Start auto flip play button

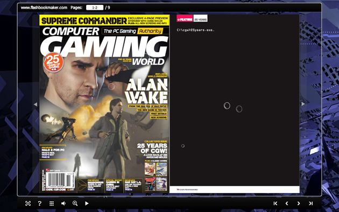pos(87,203)
